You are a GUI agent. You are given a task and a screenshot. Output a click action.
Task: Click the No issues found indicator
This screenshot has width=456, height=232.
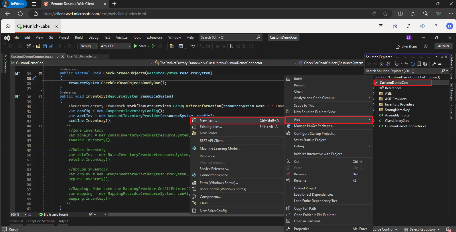54,214
